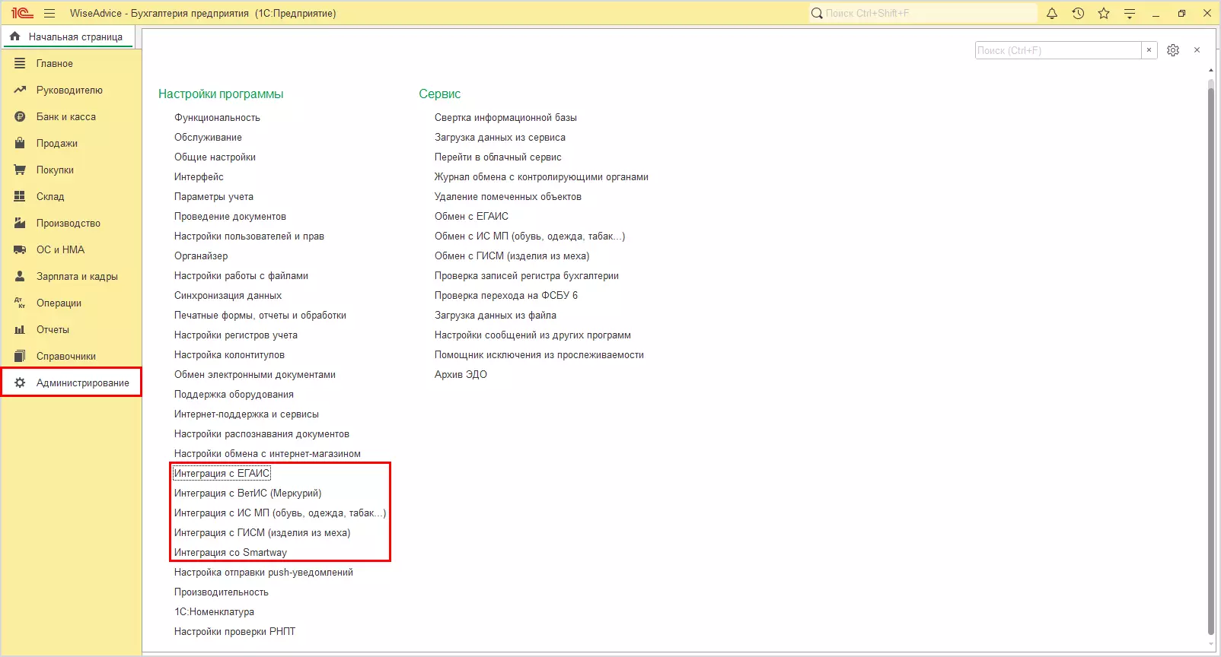
Task: Click the Справочники books icon
Action: (x=20, y=357)
